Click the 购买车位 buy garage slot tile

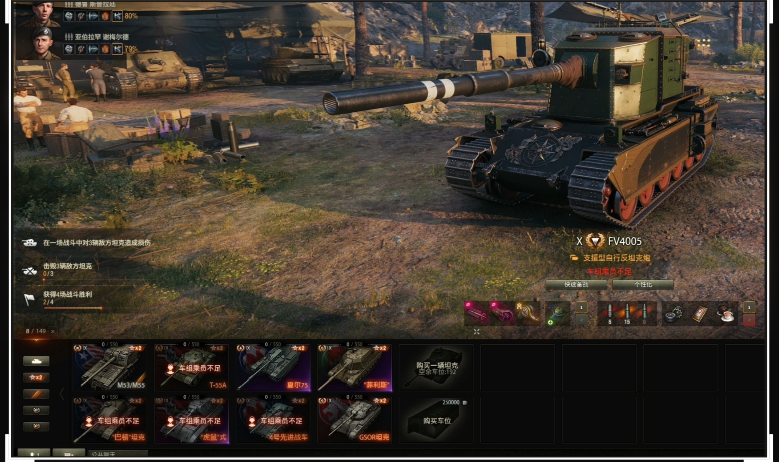(436, 420)
